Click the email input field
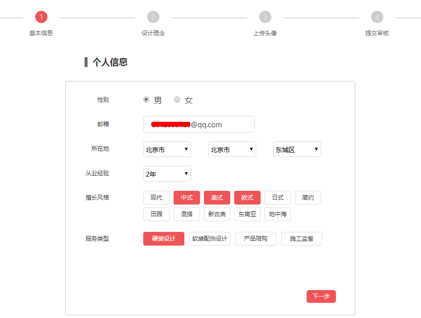 coord(199,124)
